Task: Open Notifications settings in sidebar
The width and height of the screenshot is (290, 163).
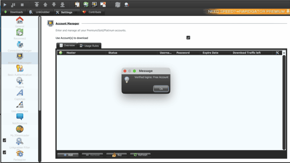Action: pos(20,119)
